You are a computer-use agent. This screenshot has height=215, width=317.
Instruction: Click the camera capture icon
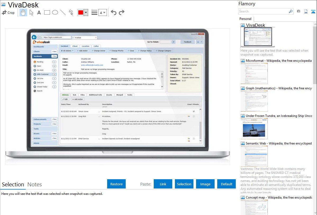coord(298,11)
